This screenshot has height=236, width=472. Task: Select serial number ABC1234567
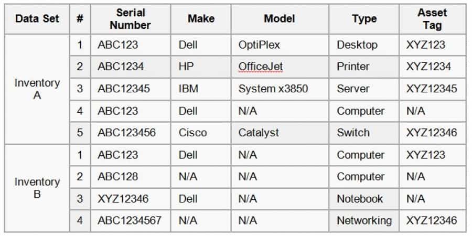pyautogui.click(x=129, y=221)
